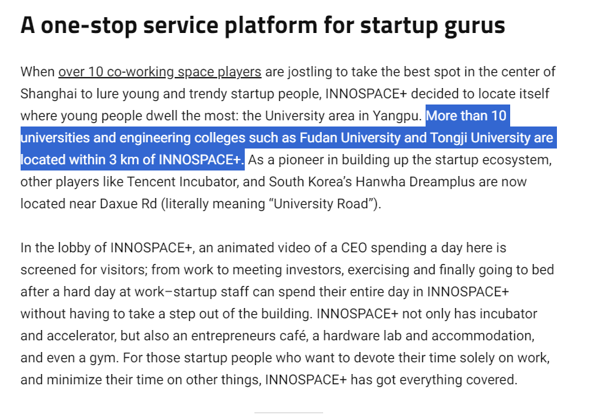Click the "A one-stop service platform" heading
The width and height of the screenshot is (603, 418).
point(171,25)
